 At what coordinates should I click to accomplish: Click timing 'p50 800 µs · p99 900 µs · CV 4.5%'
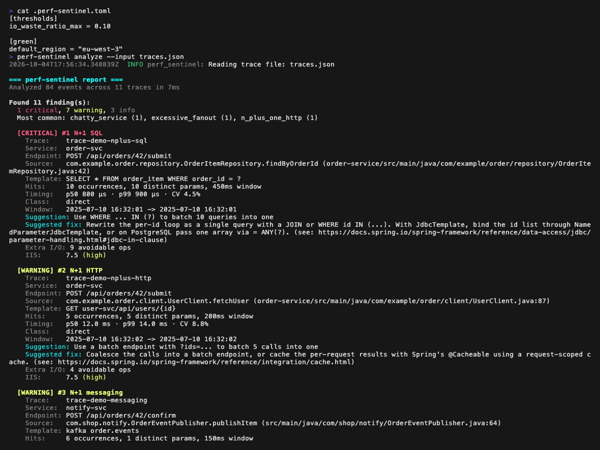tap(133, 194)
